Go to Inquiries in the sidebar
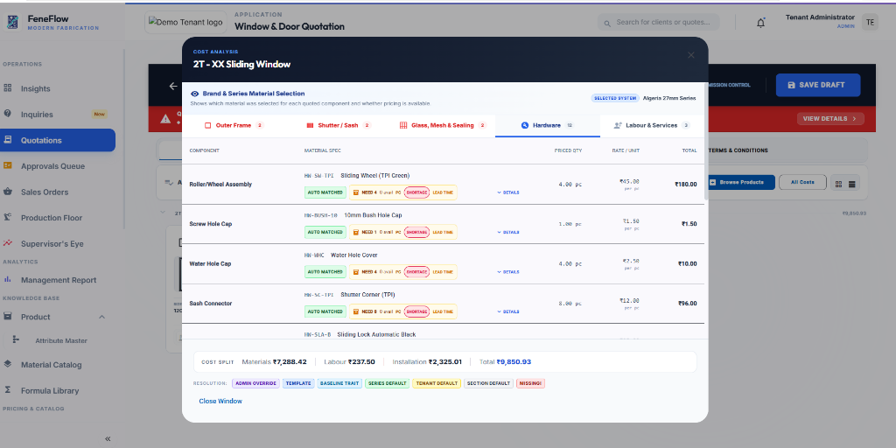The height and width of the screenshot is (448, 896). 37,115
